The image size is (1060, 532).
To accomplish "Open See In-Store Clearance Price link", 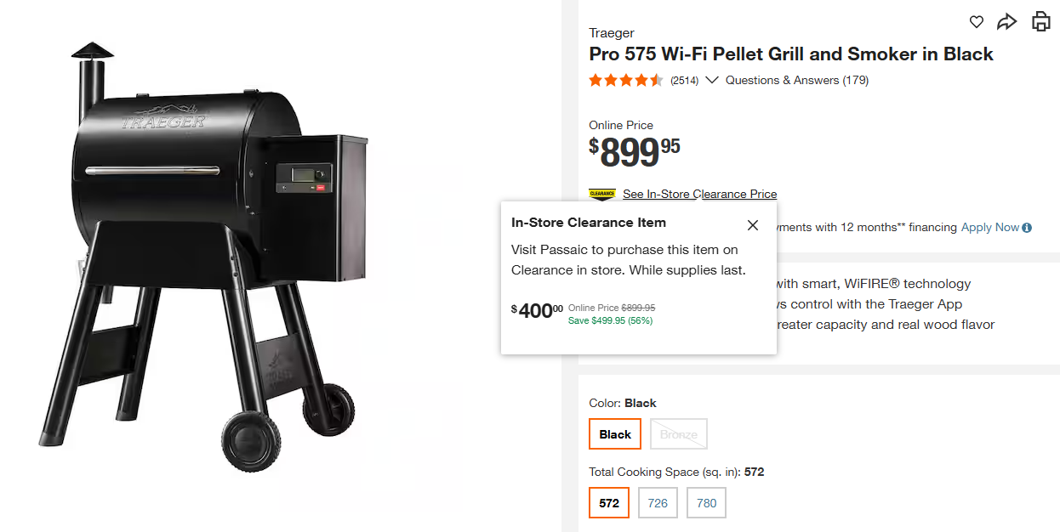I will (699, 194).
